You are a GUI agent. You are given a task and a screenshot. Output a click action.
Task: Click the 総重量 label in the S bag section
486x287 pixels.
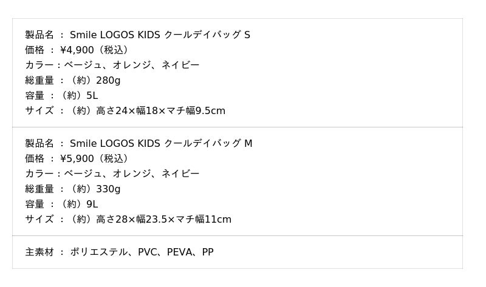39,80
